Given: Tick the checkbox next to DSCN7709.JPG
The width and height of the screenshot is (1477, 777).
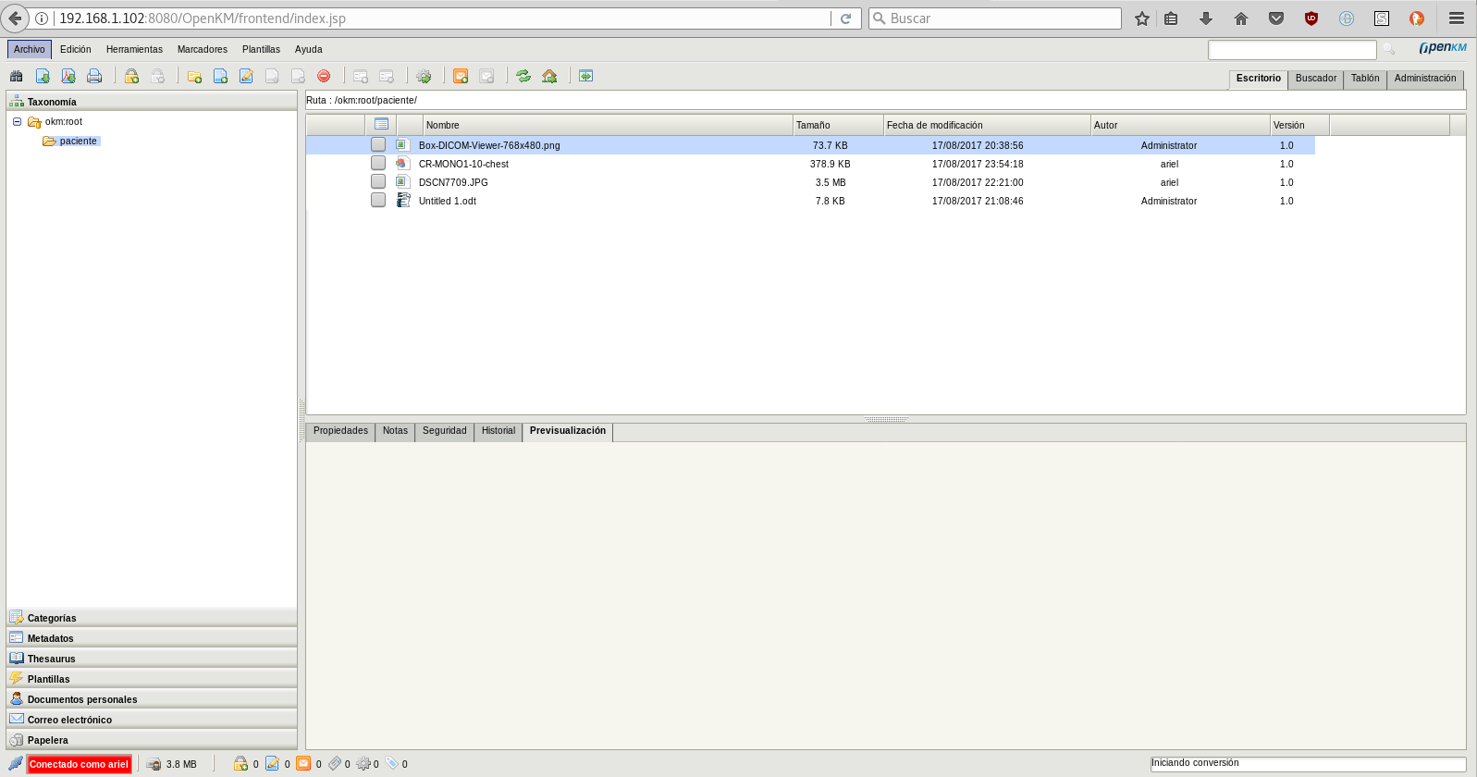Looking at the screenshot, I should [378, 182].
